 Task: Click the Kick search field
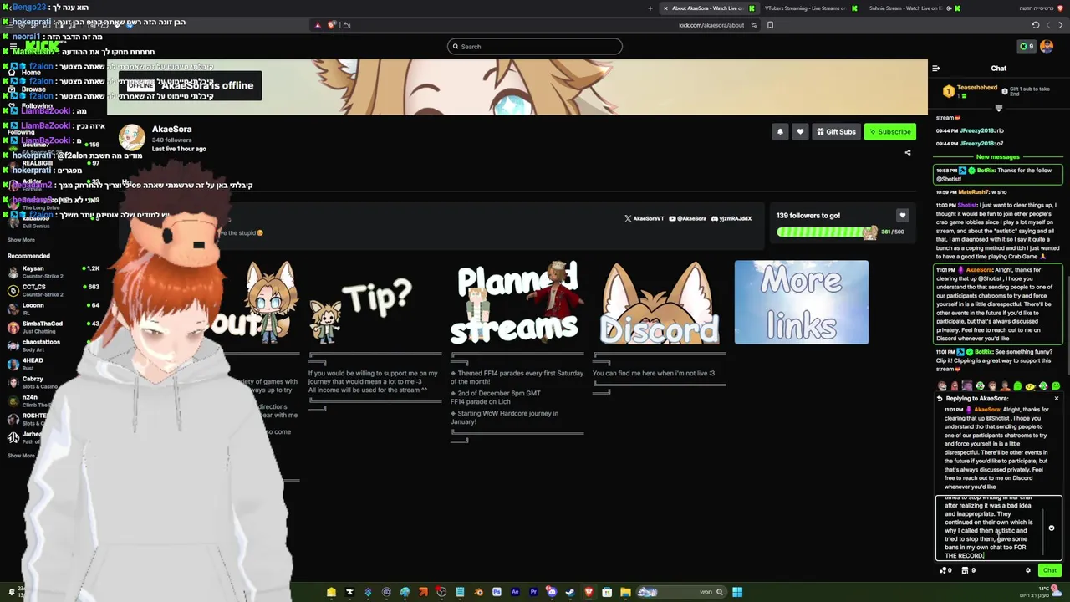[535, 46]
